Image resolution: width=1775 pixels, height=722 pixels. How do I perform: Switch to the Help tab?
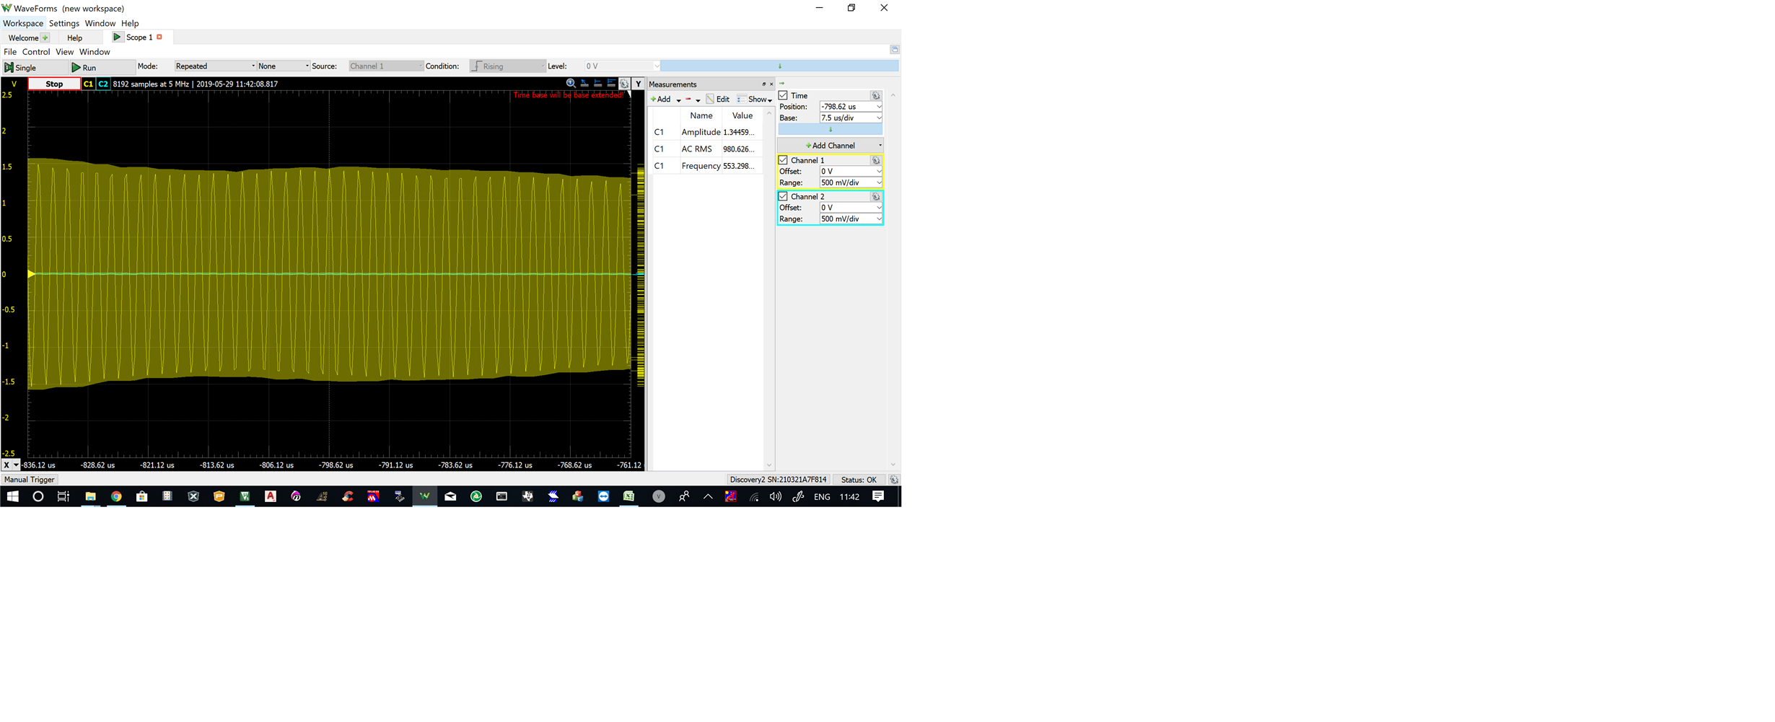point(74,38)
